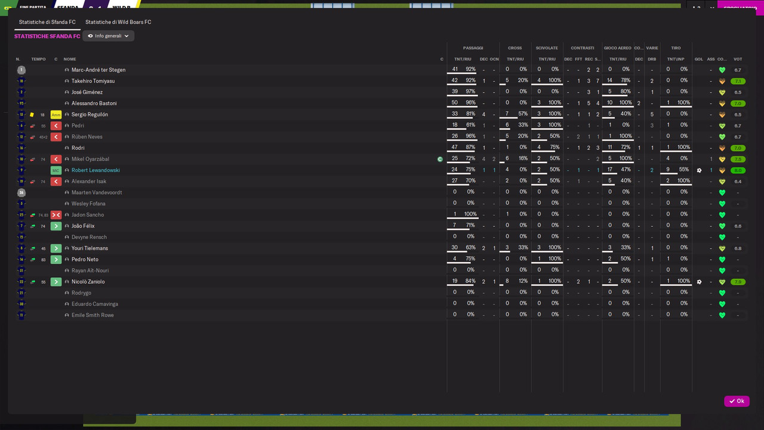Image resolution: width=764 pixels, height=430 pixels.
Task: Click Lewandowski's 8.0 rating badge
Action: click(738, 170)
